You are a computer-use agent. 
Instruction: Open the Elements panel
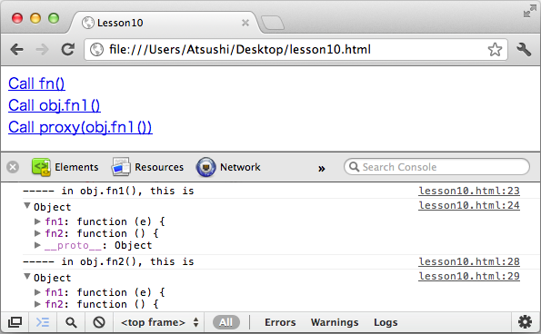click(65, 167)
